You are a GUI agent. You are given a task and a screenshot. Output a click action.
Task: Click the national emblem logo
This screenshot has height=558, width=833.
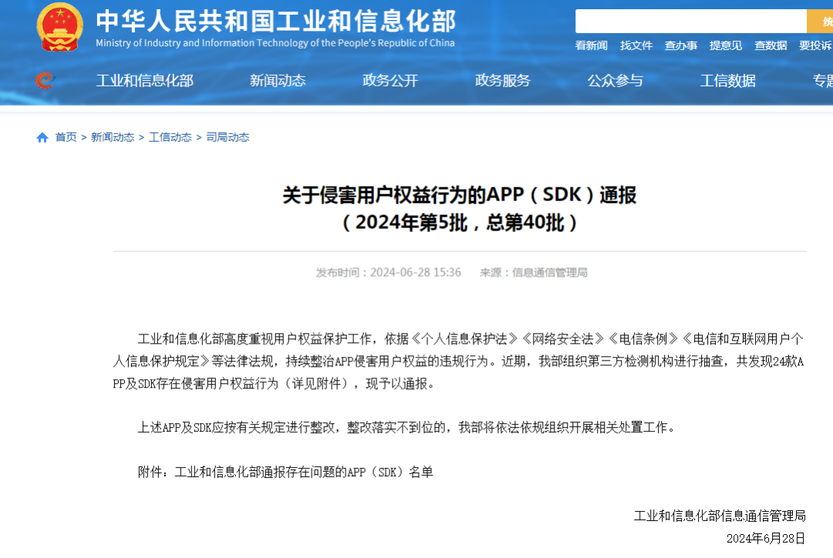[x=59, y=28]
